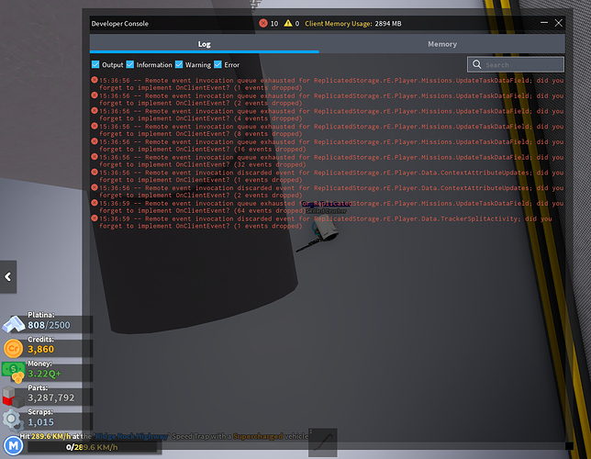Screen dimensions: 591x459
Task: Select the hotbar item slot
Action: tap(323, 442)
